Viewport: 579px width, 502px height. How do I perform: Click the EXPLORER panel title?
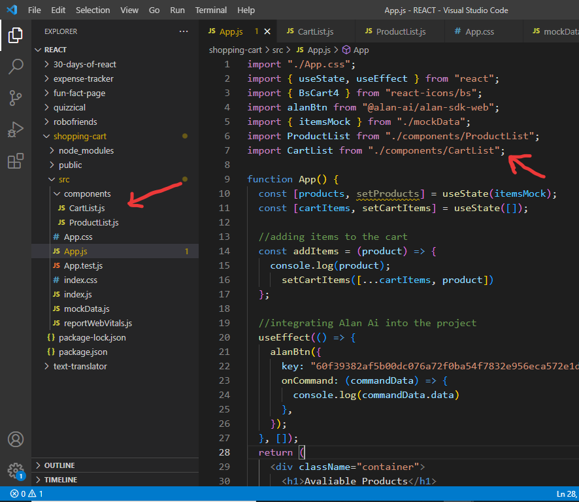pyautogui.click(x=61, y=31)
